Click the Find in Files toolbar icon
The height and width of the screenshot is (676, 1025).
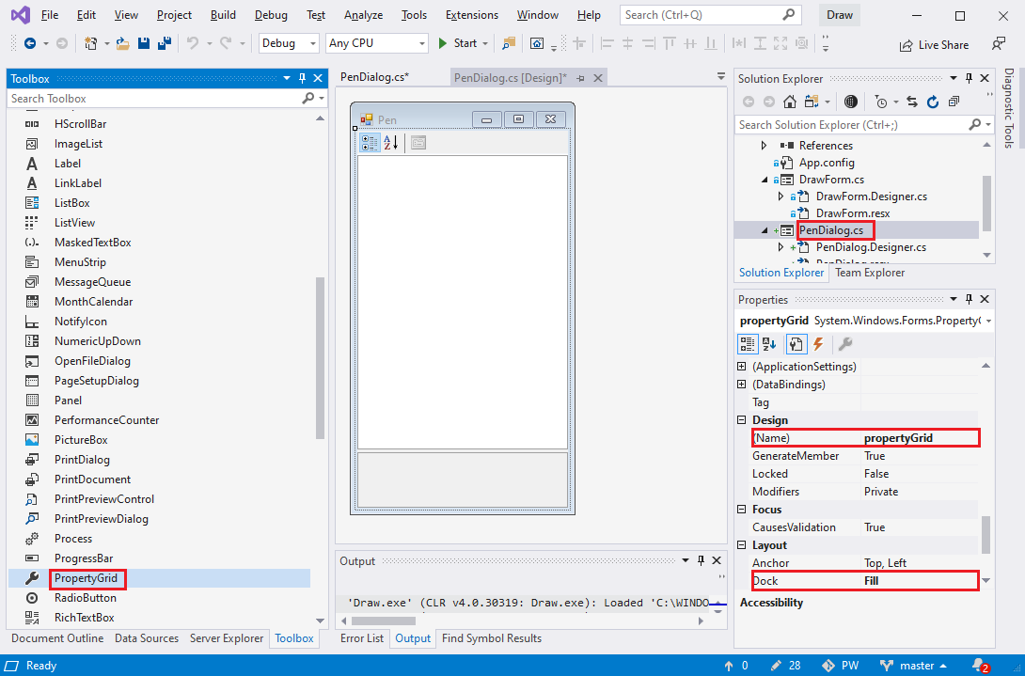tap(508, 43)
